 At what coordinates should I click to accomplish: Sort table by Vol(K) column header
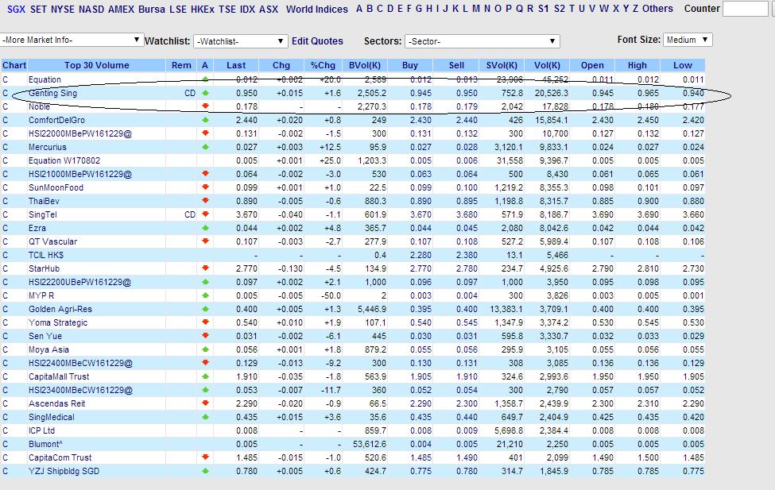547,65
